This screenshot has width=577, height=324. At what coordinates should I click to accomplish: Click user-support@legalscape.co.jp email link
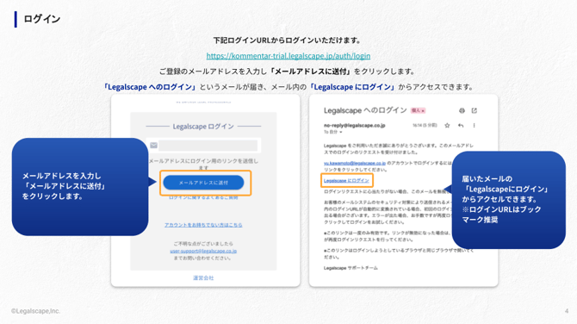click(203, 251)
